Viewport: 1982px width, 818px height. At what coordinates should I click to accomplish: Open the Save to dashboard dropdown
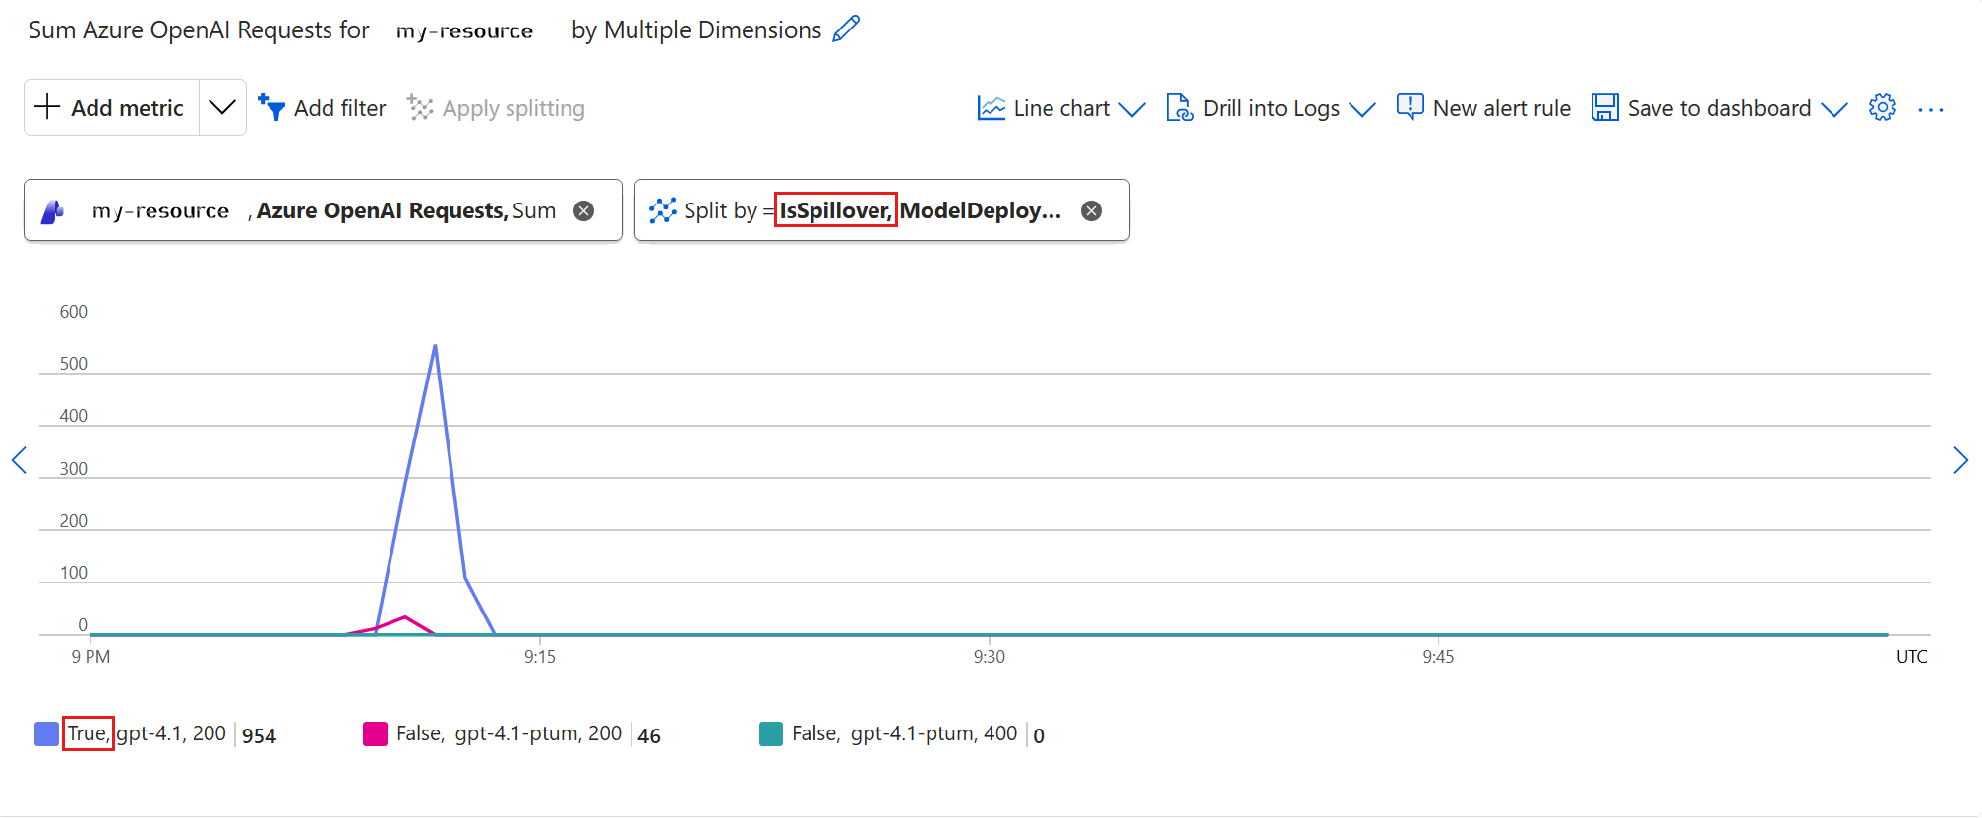1719,108
